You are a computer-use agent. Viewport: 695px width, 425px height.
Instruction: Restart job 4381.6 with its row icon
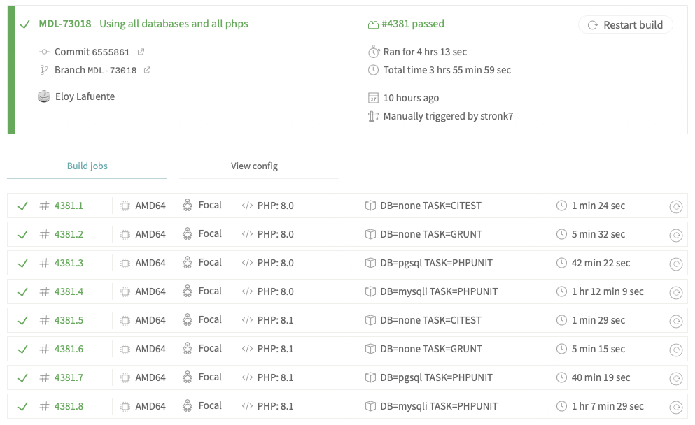675,350
